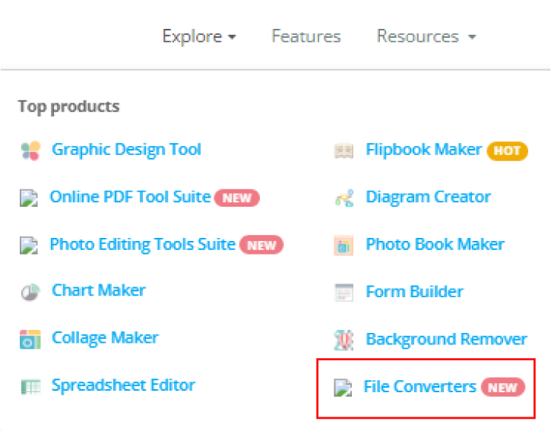
Task: Click the Chart Maker pie icon
Action: point(30,291)
